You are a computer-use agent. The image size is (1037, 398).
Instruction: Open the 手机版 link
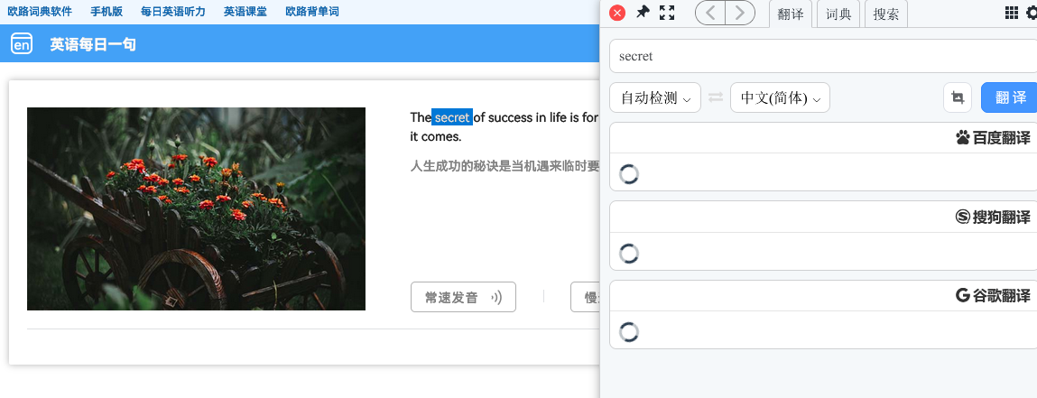click(106, 11)
